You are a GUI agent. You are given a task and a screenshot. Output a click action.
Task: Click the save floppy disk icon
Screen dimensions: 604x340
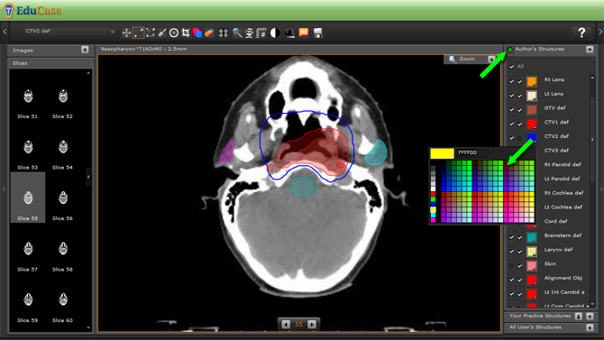(318, 32)
